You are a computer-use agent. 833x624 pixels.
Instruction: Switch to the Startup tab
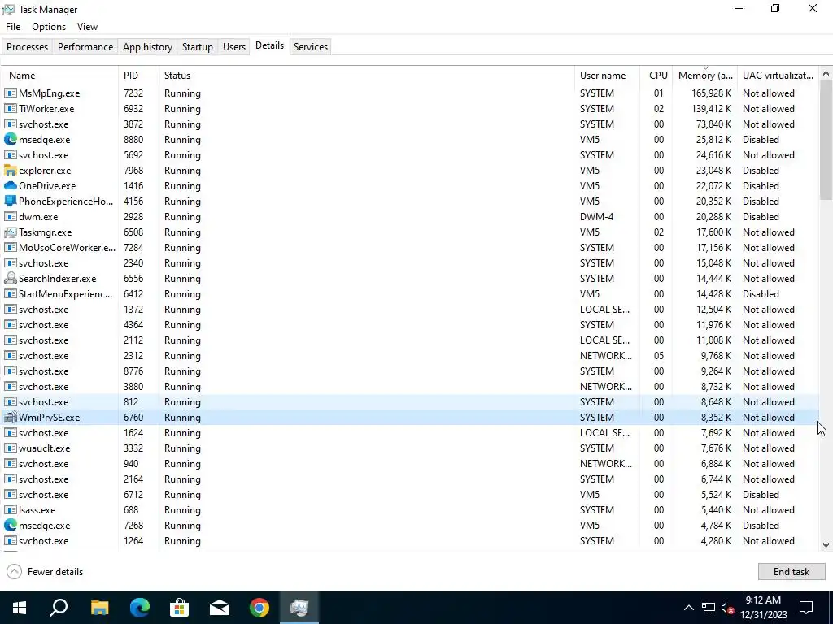pos(198,46)
